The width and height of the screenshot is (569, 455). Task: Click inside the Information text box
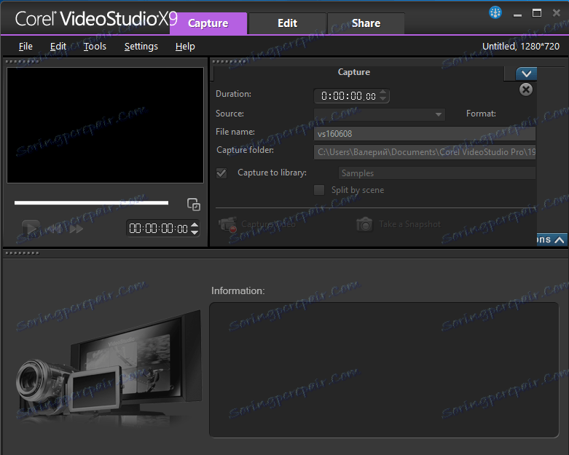click(x=384, y=370)
